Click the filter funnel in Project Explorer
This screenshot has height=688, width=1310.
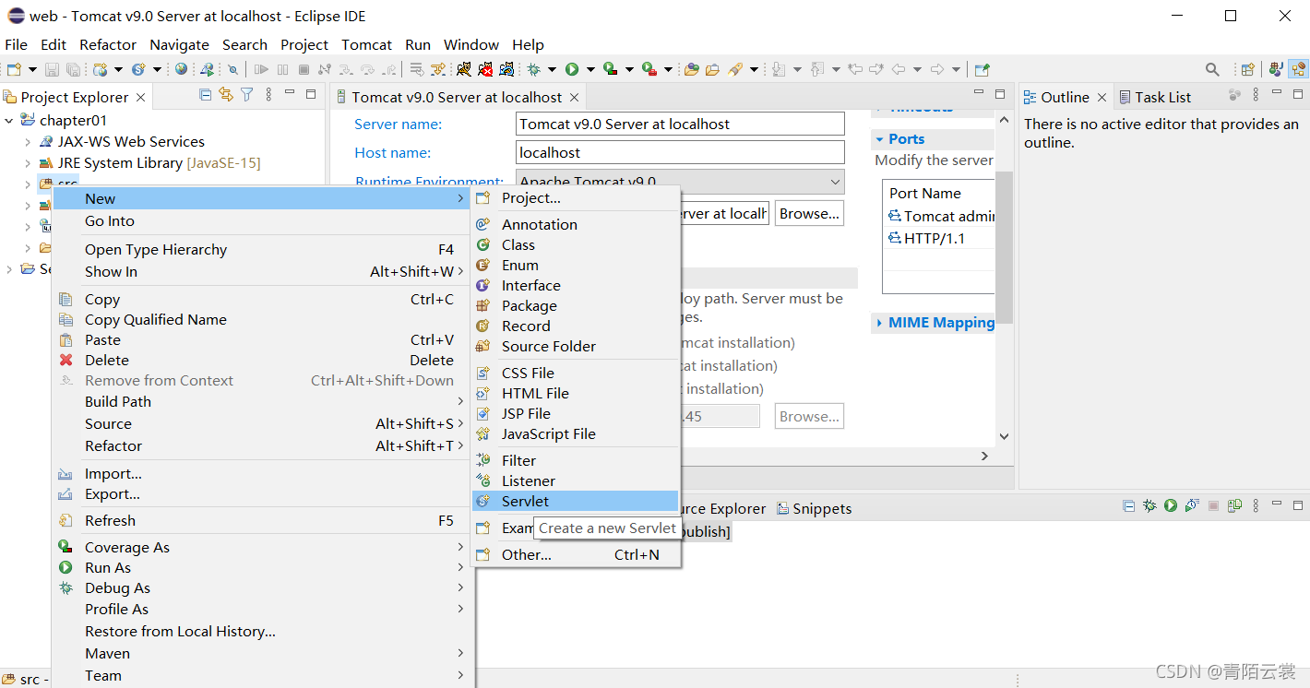point(247,95)
